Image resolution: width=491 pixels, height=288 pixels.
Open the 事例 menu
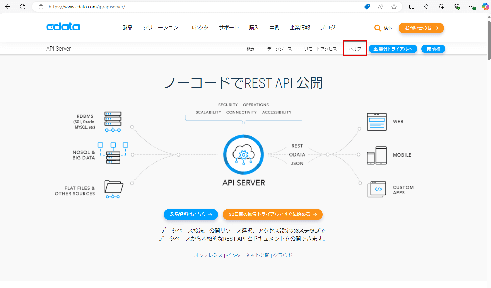[274, 28]
